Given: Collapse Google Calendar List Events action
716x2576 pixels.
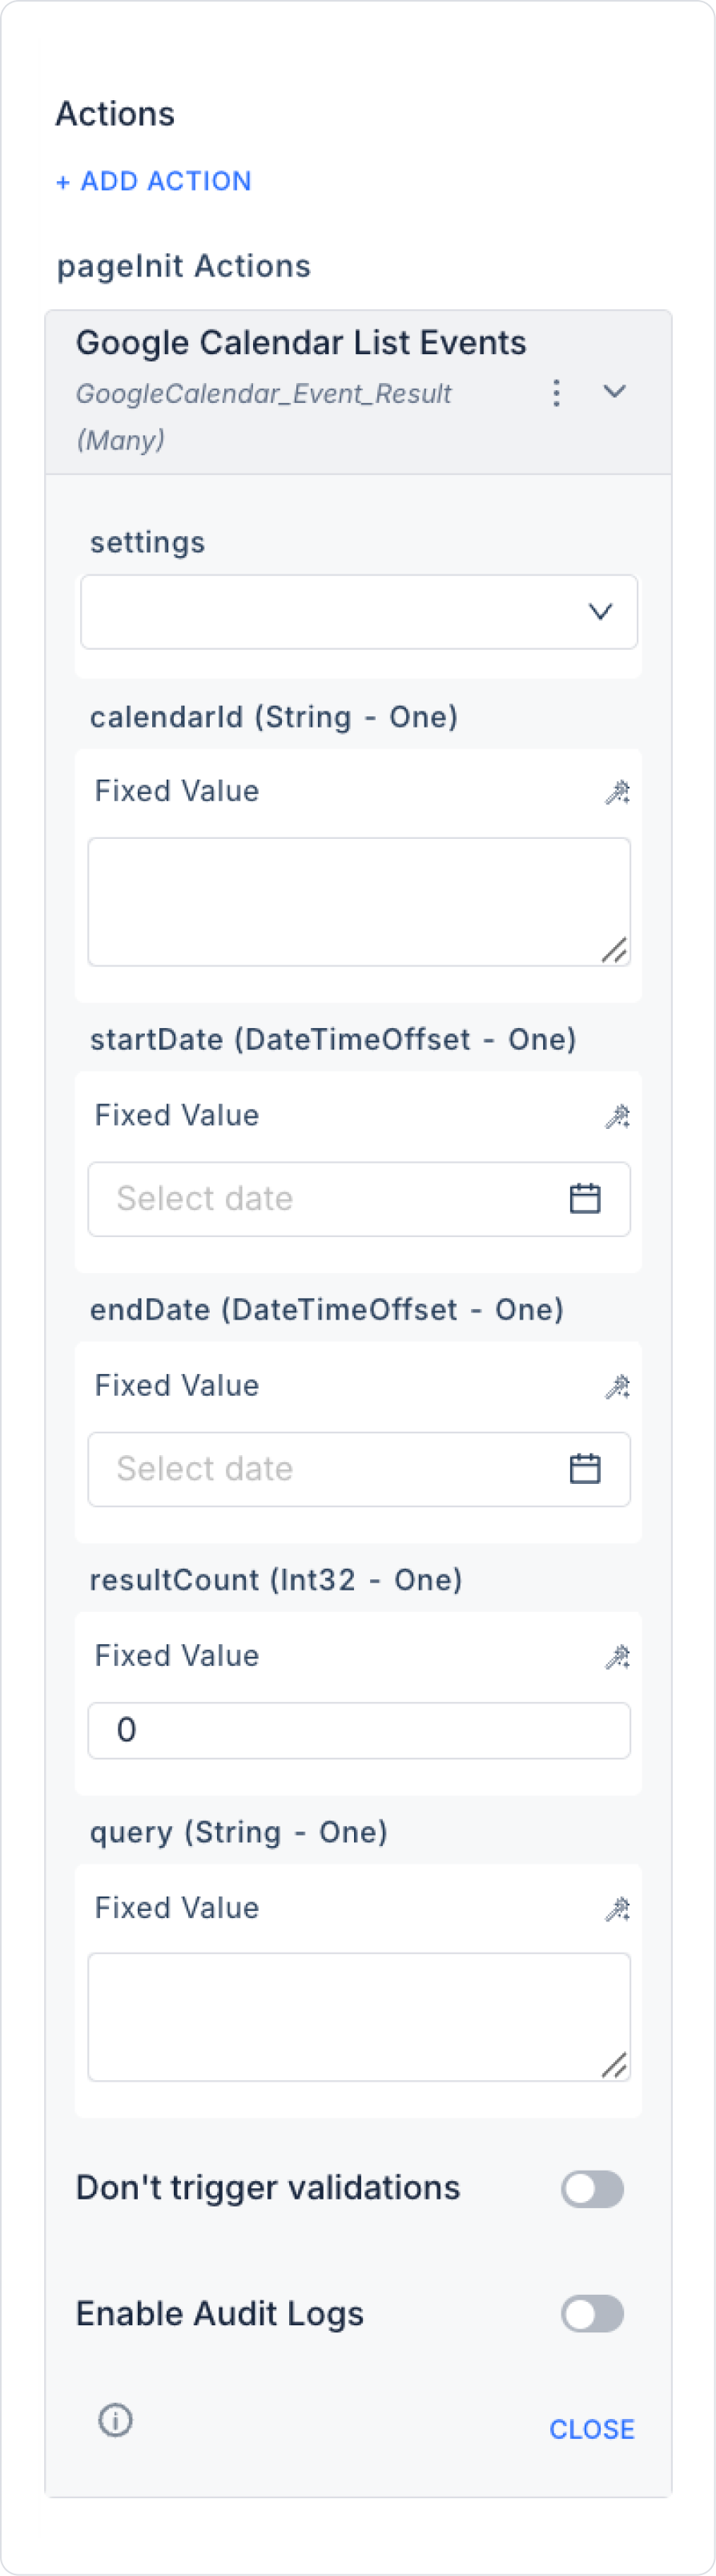Looking at the screenshot, I should pos(614,391).
